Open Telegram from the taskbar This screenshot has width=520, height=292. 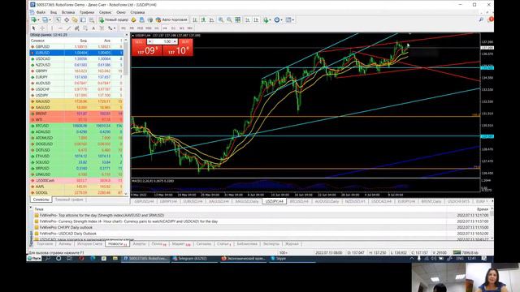pos(193,258)
